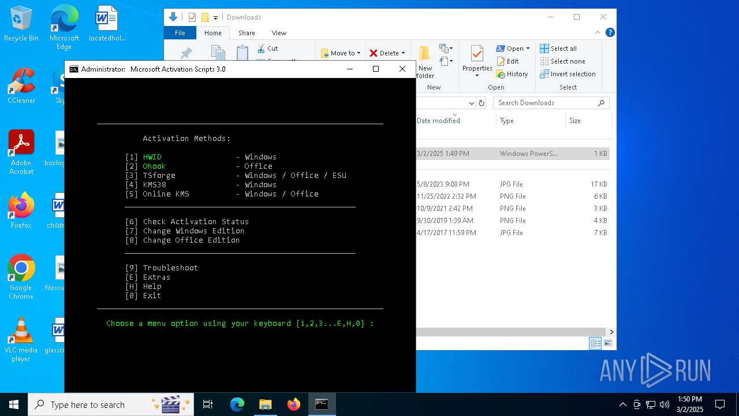The width and height of the screenshot is (739, 416).
Task: Click the Explorer quick access Properties icon
Action: pyautogui.click(x=192, y=17)
